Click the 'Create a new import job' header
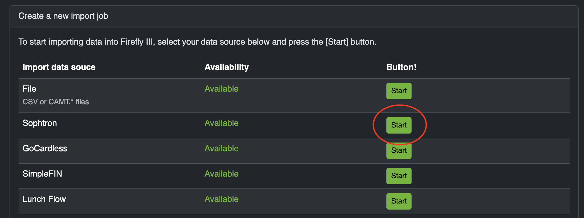Viewport: 584px width, 218px height. coord(63,16)
